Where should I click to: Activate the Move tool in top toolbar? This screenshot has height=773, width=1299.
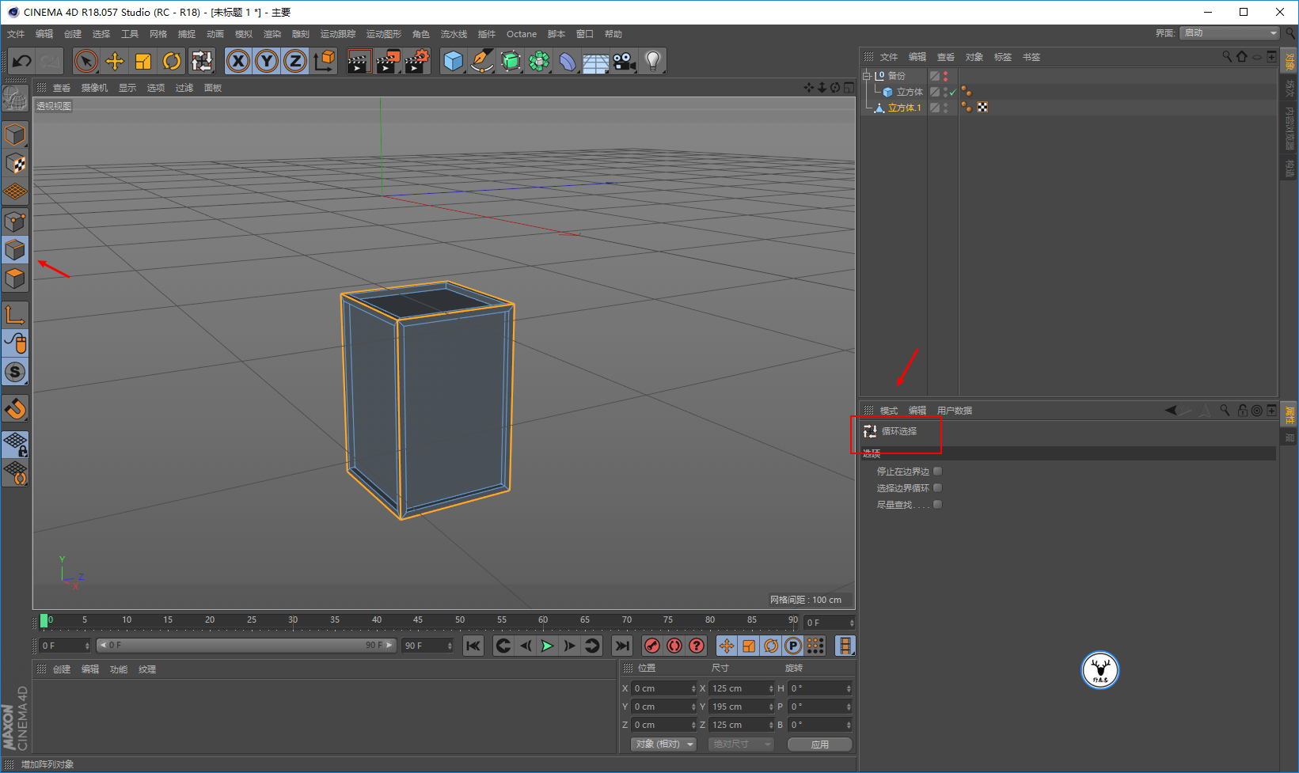[x=115, y=61]
